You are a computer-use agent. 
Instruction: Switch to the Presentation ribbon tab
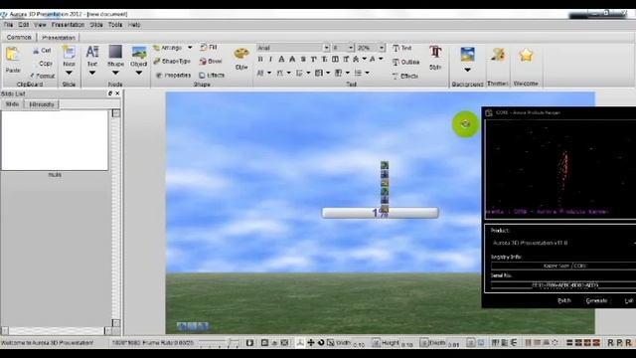[59, 38]
